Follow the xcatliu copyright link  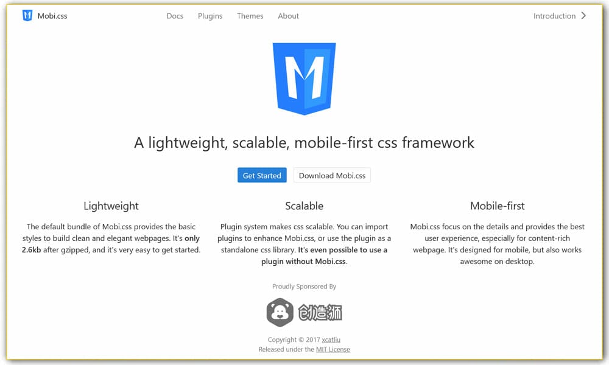click(330, 339)
